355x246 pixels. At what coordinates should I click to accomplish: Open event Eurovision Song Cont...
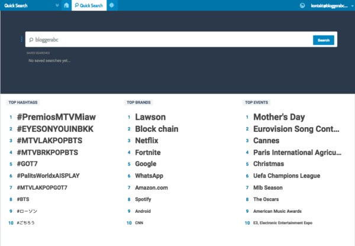pyautogui.click(x=296, y=129)
